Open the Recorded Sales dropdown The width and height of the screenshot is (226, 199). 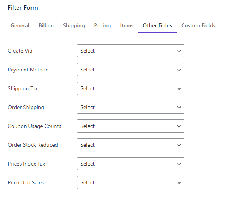[x=131, y=182]
